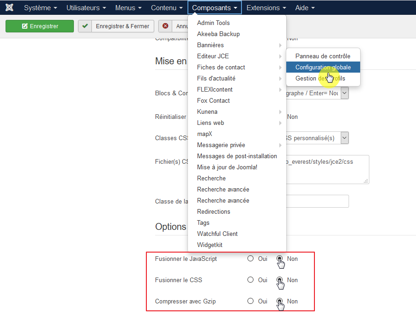
Task: Open Messages de post-installation
Action: 237,156
